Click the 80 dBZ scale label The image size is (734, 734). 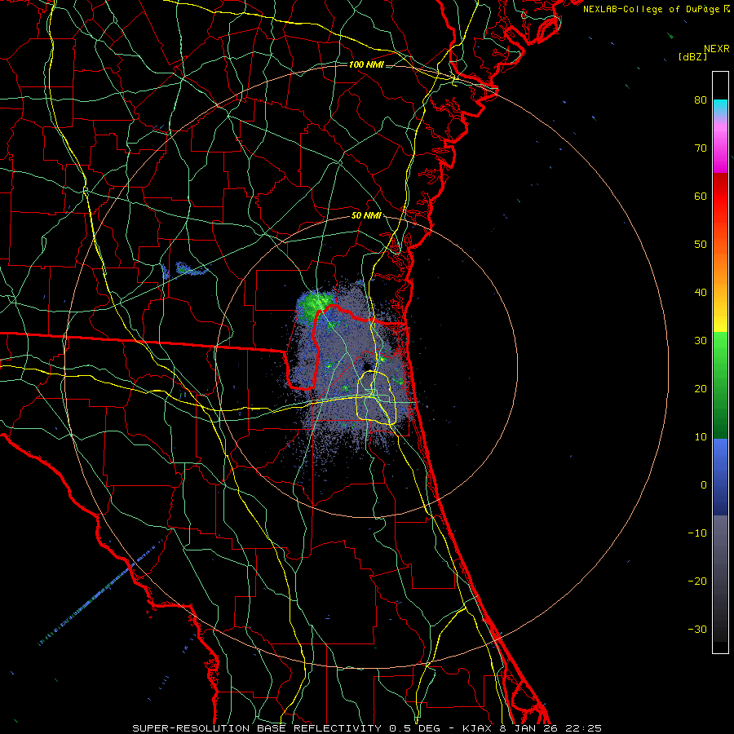(x=701, y=100)
